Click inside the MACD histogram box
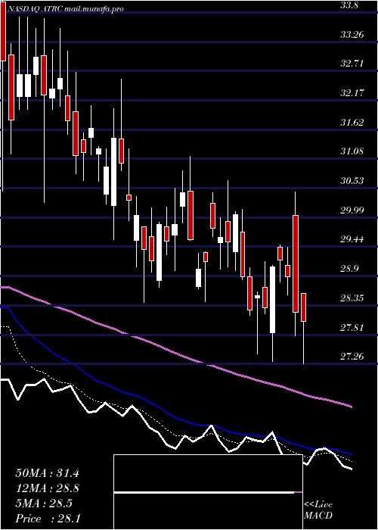Viewport: 378px width, 530px height. point(208,492)
